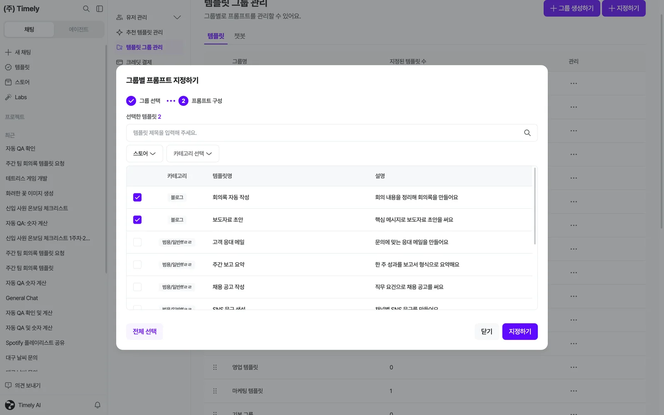Select the 챗봇 tab
The width and height of the screenshot is (664, 415).
pos(239,36)
